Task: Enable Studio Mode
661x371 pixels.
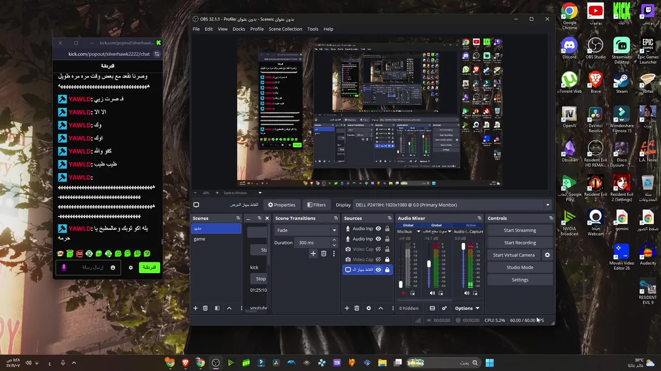Action: click(x=520, y=267)
